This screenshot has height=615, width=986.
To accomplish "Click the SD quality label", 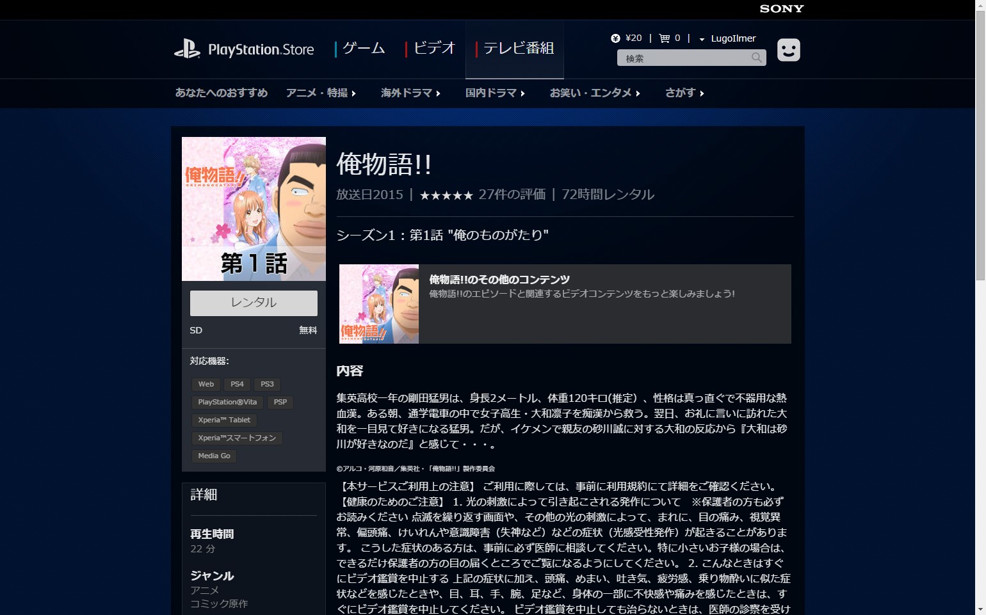I will point(196,330).
